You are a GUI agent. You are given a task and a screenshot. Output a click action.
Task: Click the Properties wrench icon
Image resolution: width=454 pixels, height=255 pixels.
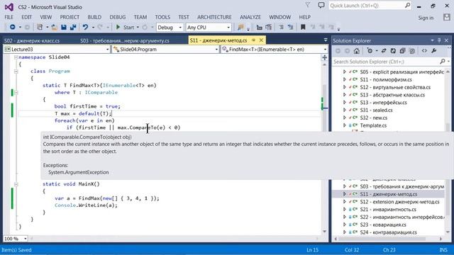433,51
